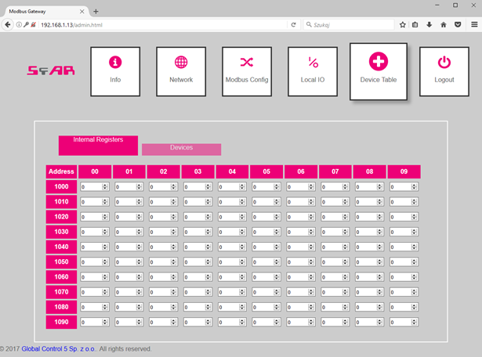Open the Local IO page
This screenshot has height=357, width=482.
point(313,70)
